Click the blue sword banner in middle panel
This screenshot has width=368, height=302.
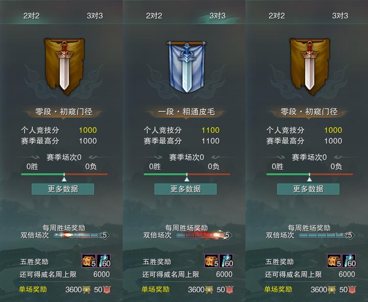point(187,66)
